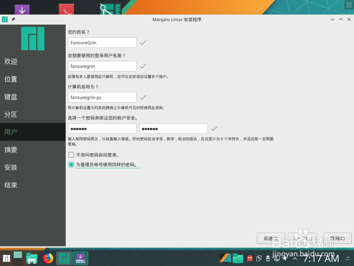Click the red ghost tray icon
The width and height of the screenshot is (354, 266).
(250, 258)
